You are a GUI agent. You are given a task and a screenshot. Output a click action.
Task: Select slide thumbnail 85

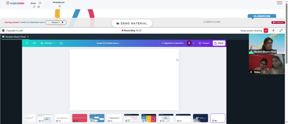coord(166,118)
